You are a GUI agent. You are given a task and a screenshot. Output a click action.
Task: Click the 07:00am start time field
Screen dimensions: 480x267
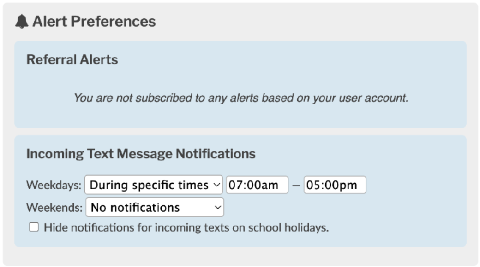coord(257,185)
